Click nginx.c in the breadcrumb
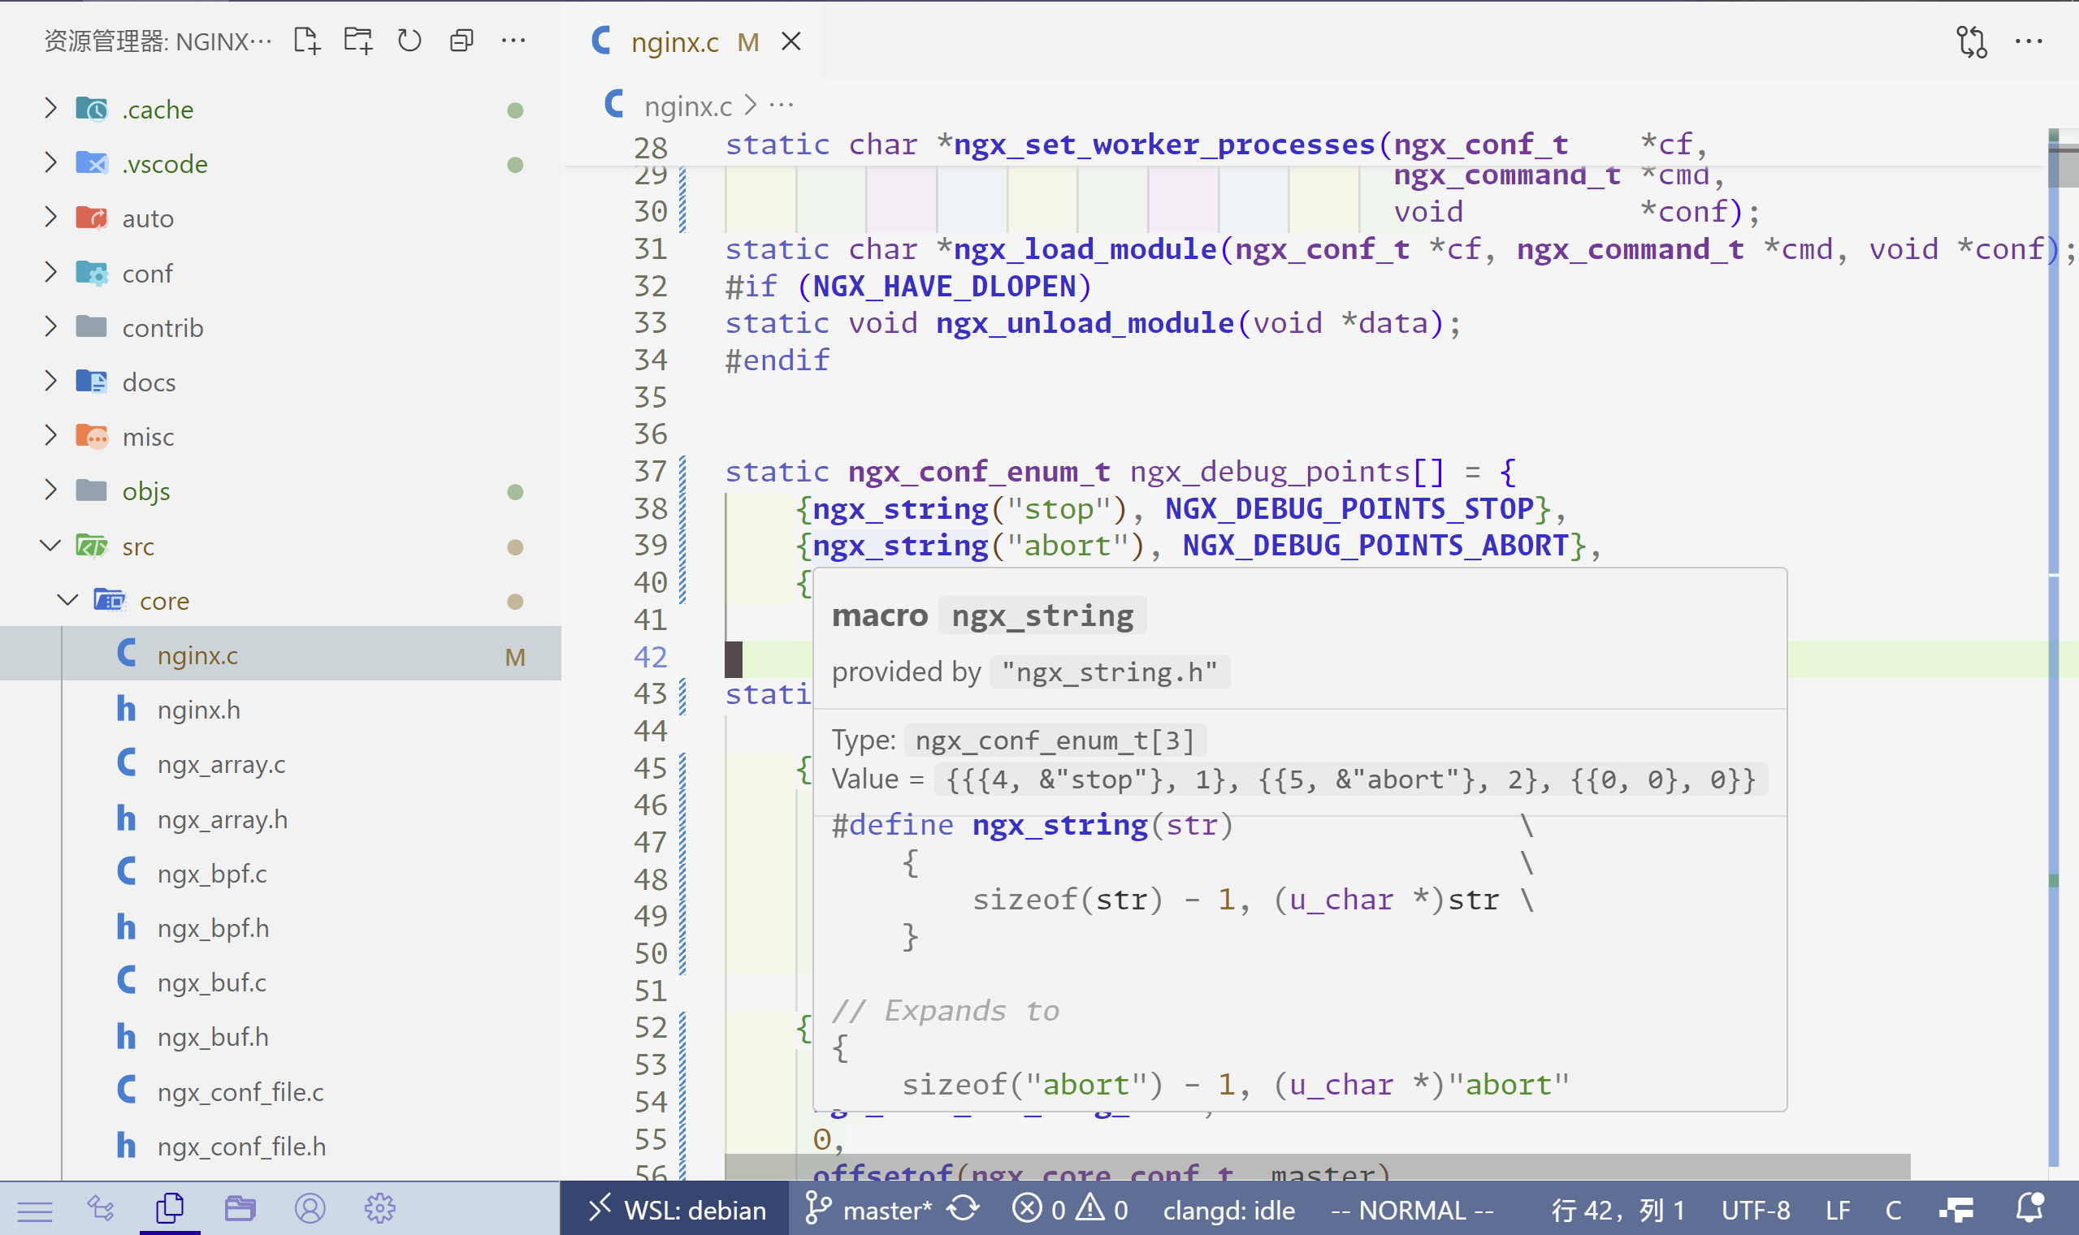The width and height of the screenshot is (2079, 1235). point(688,106)
